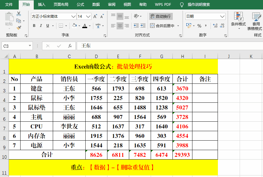The width and height of the screenshot is (263, 177).
Task: Toggle middle vertical alignment
Action: 120,16
